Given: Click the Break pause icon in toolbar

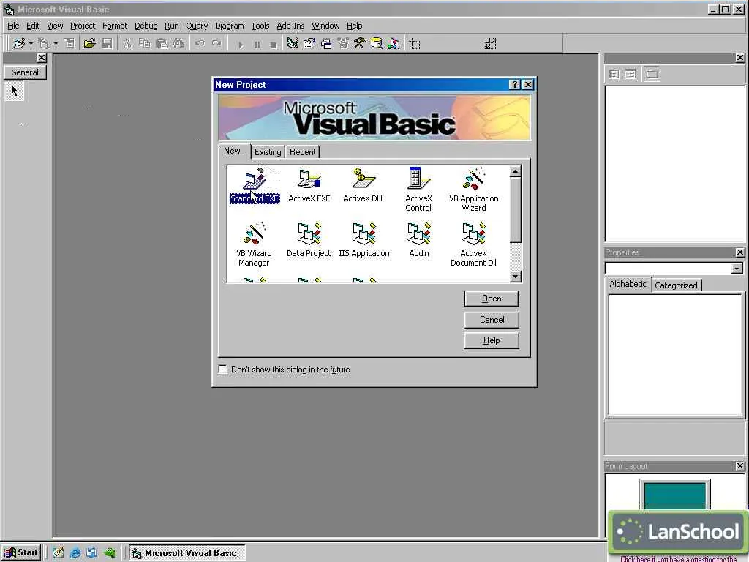Looking at the screenshot, I should coord(257,45).
